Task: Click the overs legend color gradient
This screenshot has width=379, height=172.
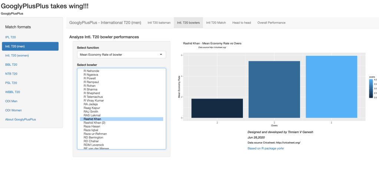Action: 370,89
